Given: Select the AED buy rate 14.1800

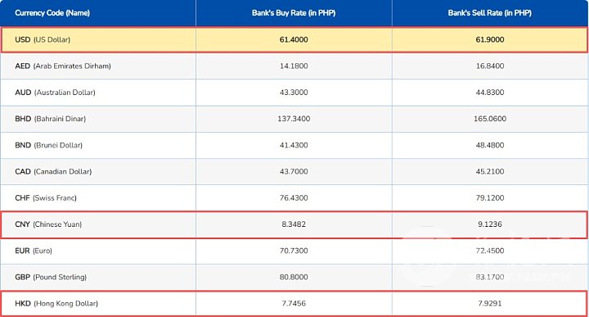Looking at the screenshot, I should 294,66.
